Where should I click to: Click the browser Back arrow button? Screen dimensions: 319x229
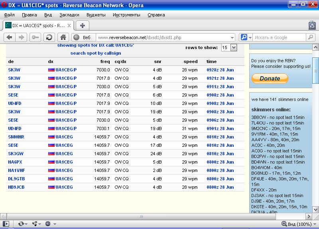[10, 37]
